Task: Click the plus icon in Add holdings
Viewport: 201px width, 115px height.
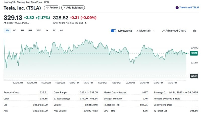Action: point(65,8)
